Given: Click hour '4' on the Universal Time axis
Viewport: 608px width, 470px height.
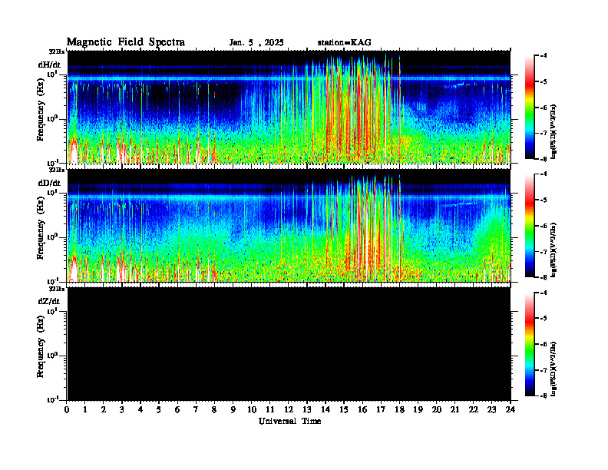Looking at the screenshot, I should (x=140, y=410).
